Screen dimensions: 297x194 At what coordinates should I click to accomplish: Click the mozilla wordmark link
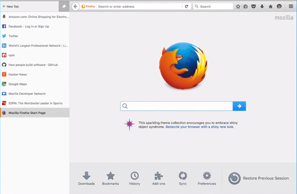[x=284, y=18]
